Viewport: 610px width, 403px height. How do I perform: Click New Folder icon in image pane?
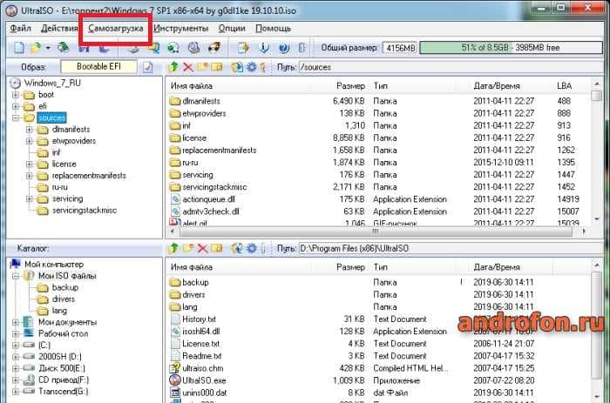click(202, 67)
